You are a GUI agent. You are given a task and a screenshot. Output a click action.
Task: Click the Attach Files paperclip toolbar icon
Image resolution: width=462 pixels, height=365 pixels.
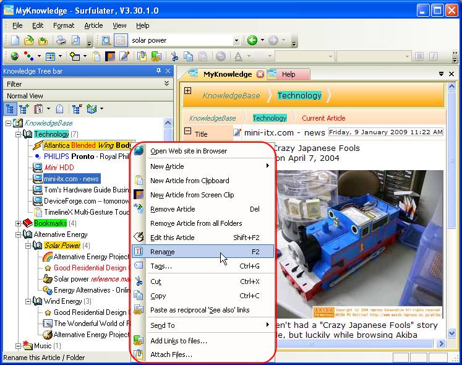tap(142, 56)
